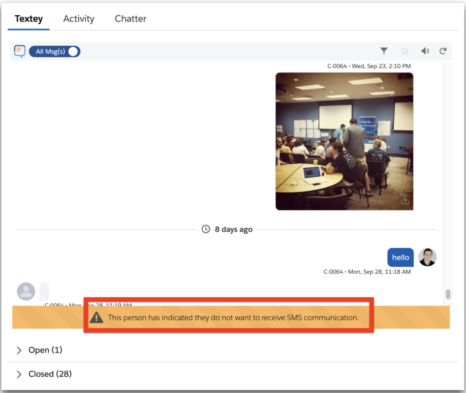Click the '8 days ago' divider label

(x=234, y=229)
